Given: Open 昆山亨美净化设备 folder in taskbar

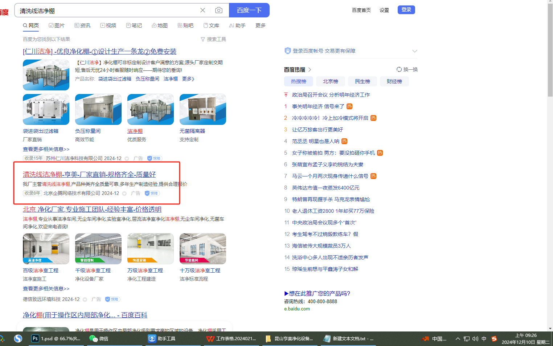Looking at the screenshot, I should (290, 339).
